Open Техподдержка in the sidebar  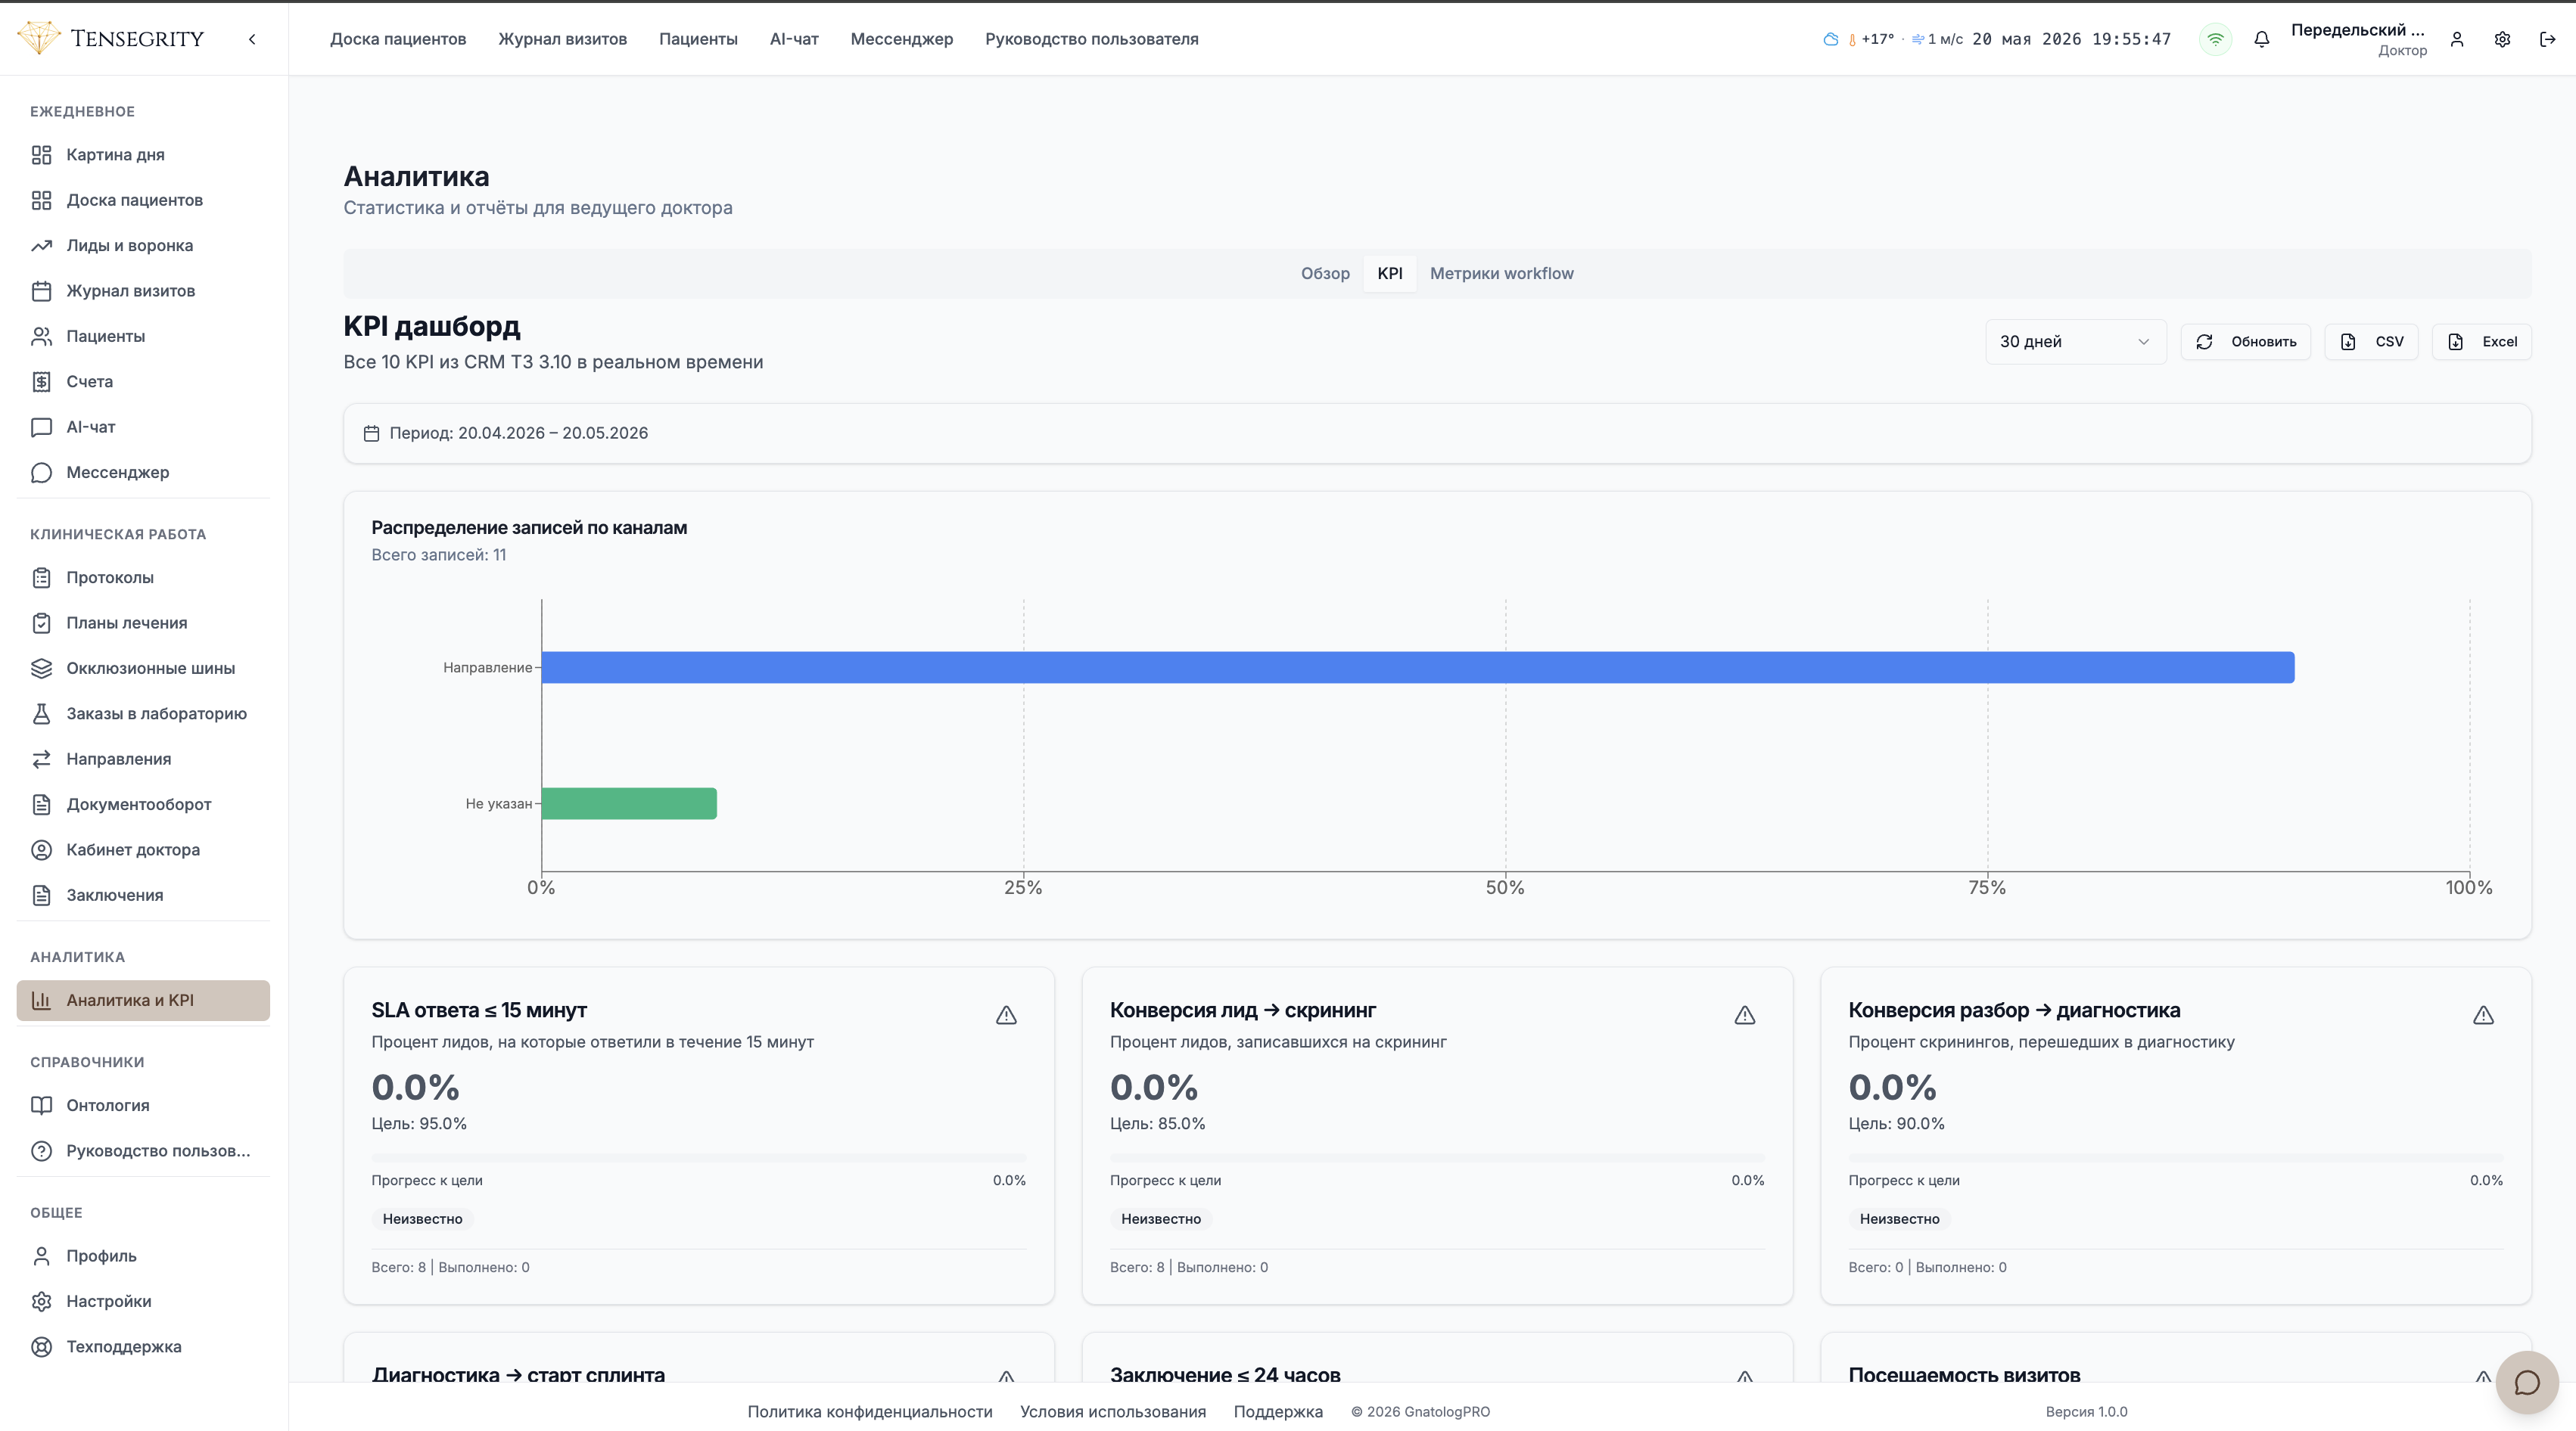tap(143, 1347)
